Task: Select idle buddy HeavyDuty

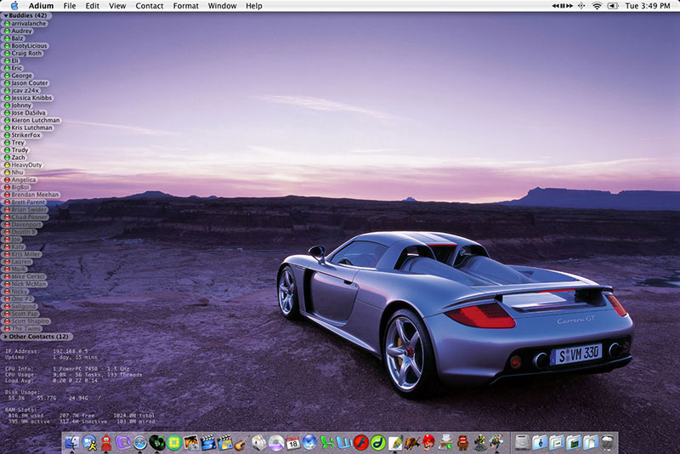Action: tap(23, 165)
